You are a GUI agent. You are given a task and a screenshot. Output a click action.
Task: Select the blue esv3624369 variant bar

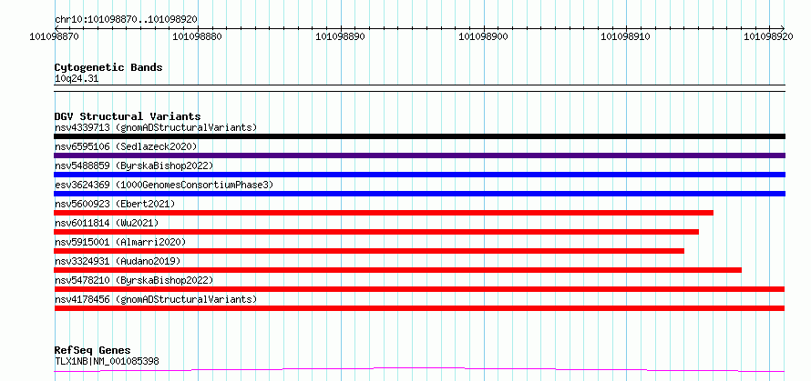[x=419, y=194]
